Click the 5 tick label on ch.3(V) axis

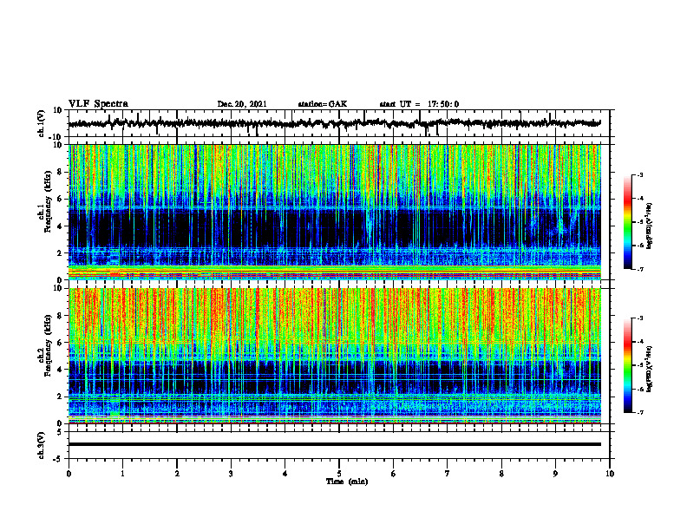[x=60, y=432]
